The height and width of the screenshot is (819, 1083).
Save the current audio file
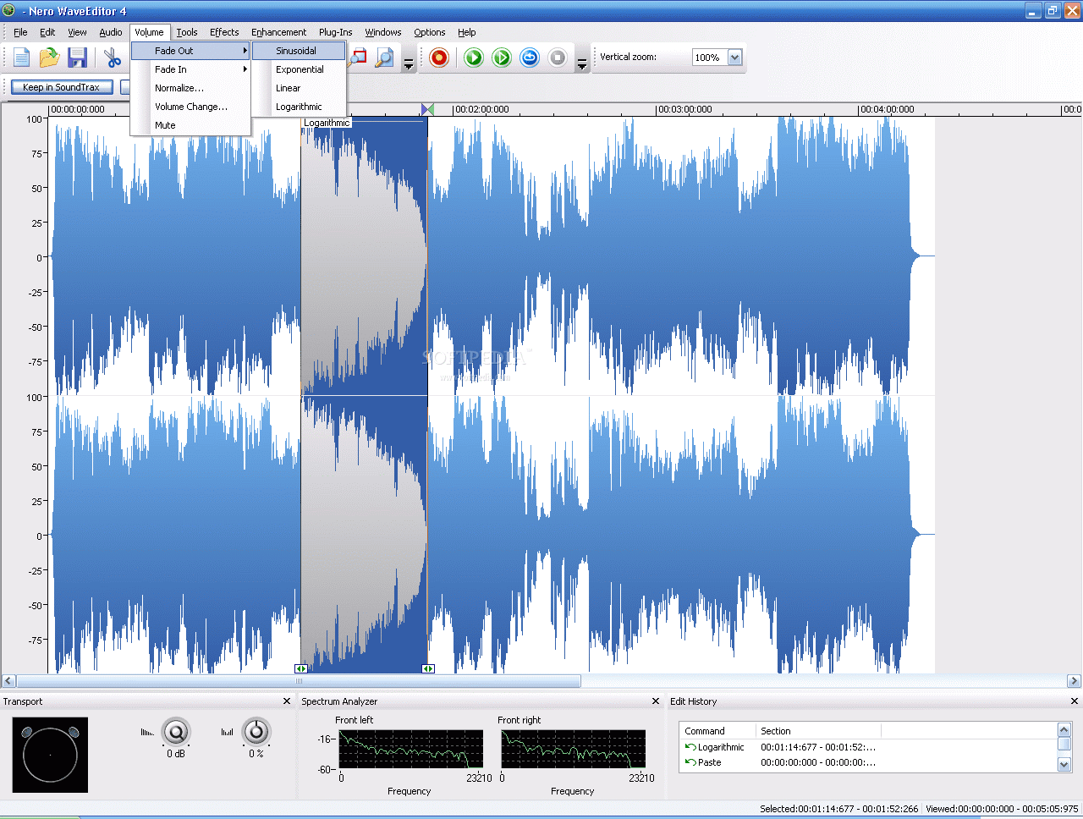tap(77, 58)
